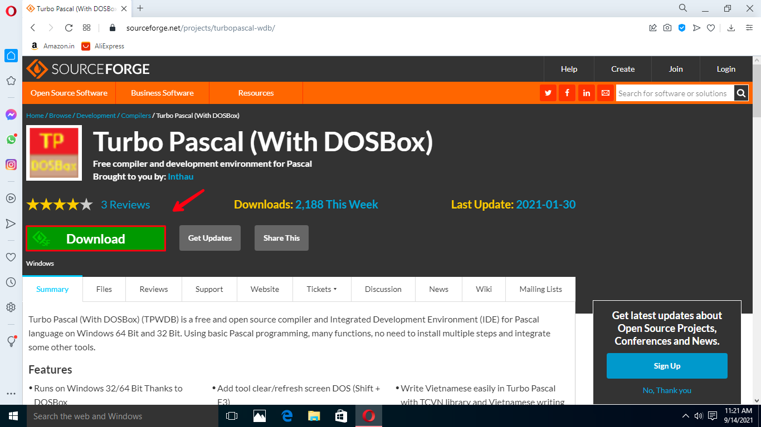Click the 'No, Thank you' link
This screenshot has width=761, height=427.
tap(667, 390)
